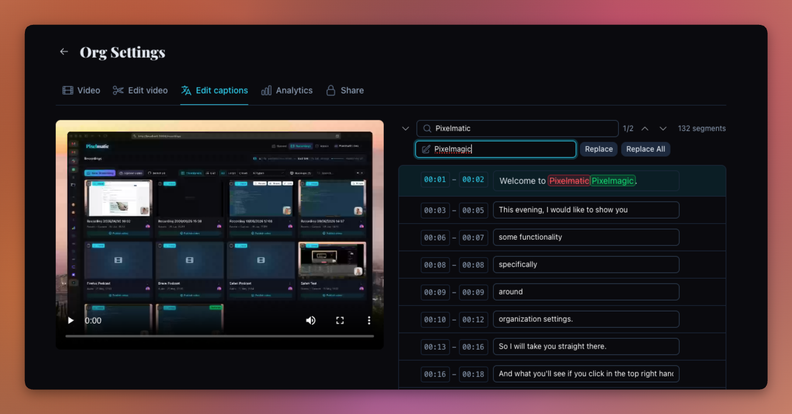Edit 'And what you'll see' caption

586,374
